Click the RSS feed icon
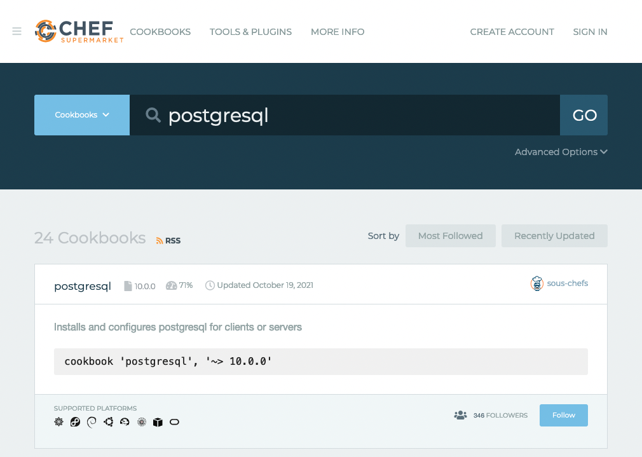This screenshot has height=457, width=642. 168,240
